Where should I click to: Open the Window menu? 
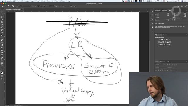63,1
